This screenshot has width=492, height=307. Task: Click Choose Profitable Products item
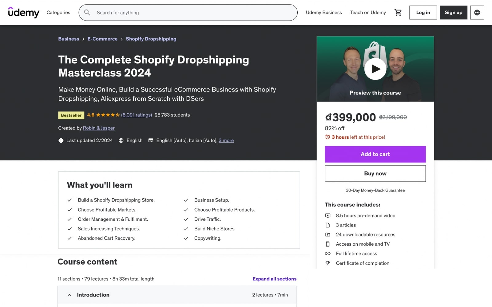[224, 210]
